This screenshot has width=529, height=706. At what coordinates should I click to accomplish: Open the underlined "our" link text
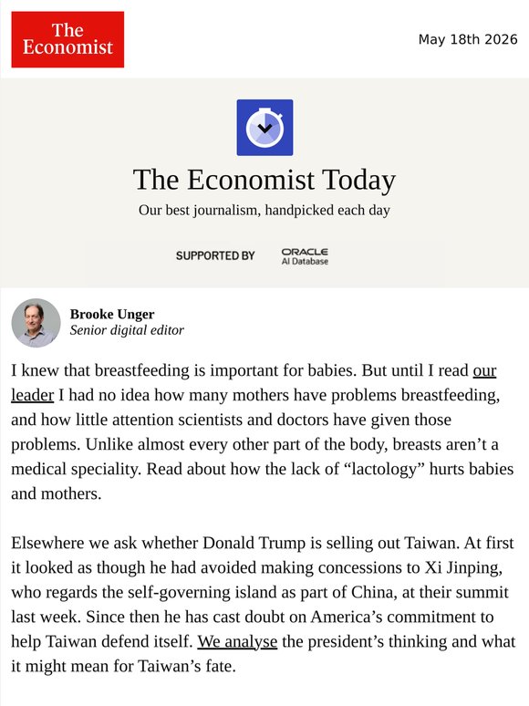[484, 370]
